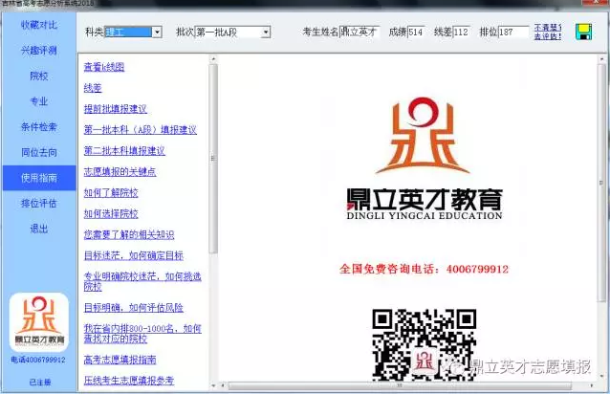The width and height of the screenshot is (610, 394).
Task: Click the 全国免费咨询电话 red text
Action: click(424, 269)
